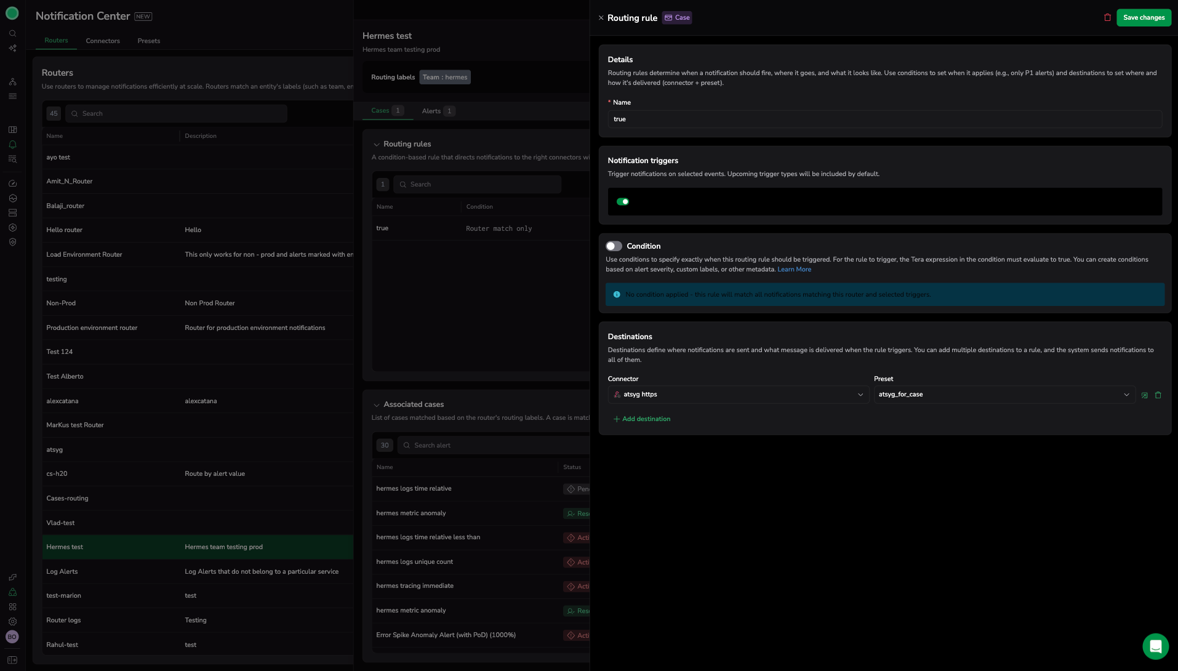
Task: Click Add destination
Action: (x=642, y=419)
